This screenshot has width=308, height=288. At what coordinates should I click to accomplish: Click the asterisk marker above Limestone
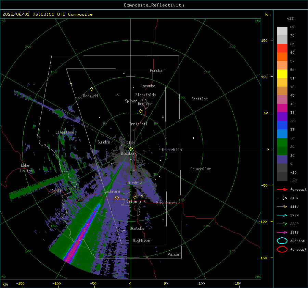[x=65, y=129]
